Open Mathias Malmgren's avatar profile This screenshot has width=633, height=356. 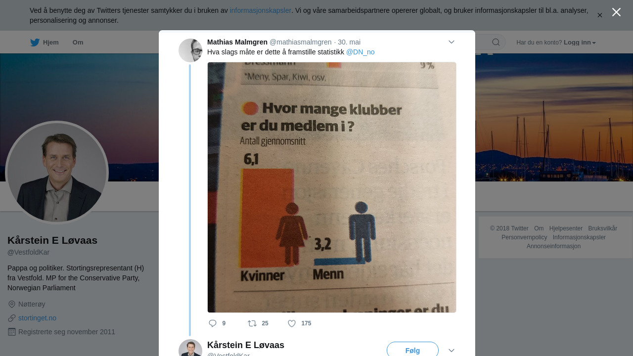190,50
